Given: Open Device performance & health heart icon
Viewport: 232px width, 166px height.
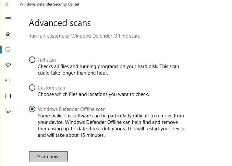Looking at the screenshot, I should [8, 65].
